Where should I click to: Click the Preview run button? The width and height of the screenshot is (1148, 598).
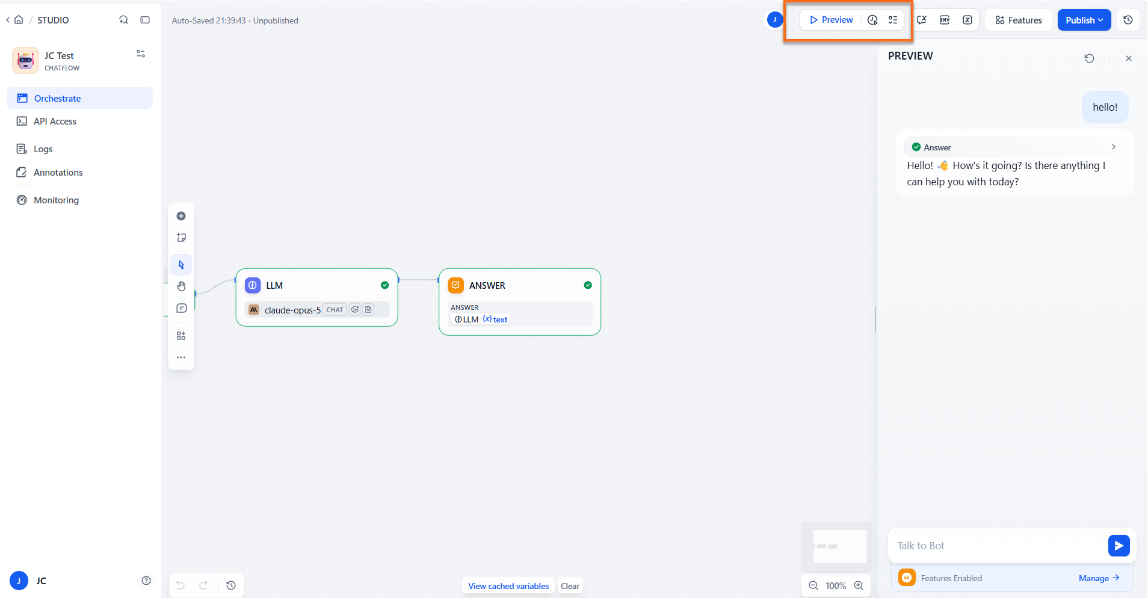[x=832, y=20]
